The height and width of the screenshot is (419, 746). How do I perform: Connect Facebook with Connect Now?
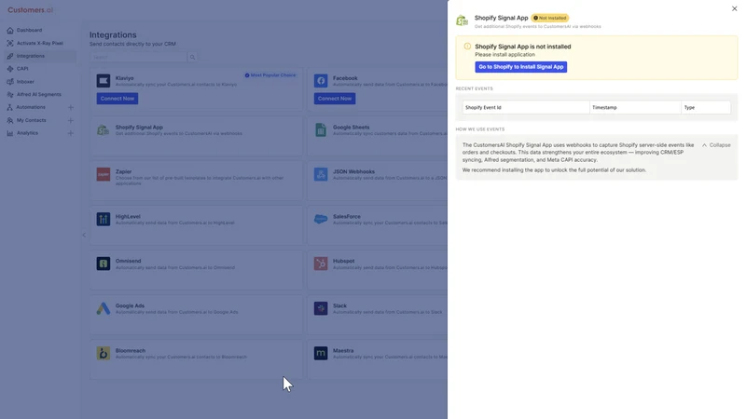coord(335,99)
